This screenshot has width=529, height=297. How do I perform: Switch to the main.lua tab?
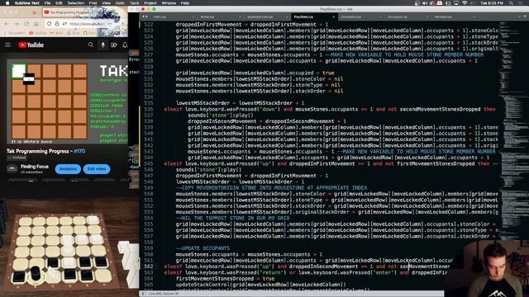tap(174, 16)
